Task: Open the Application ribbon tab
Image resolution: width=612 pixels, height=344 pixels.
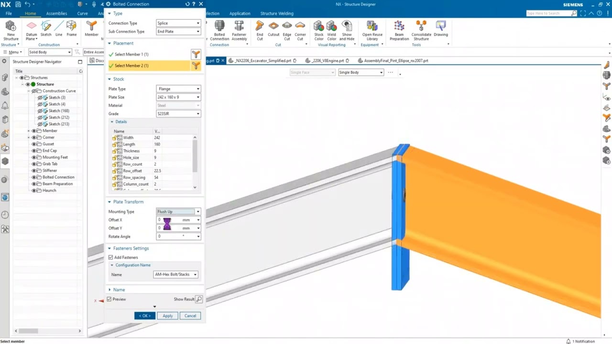Action: 240,13
